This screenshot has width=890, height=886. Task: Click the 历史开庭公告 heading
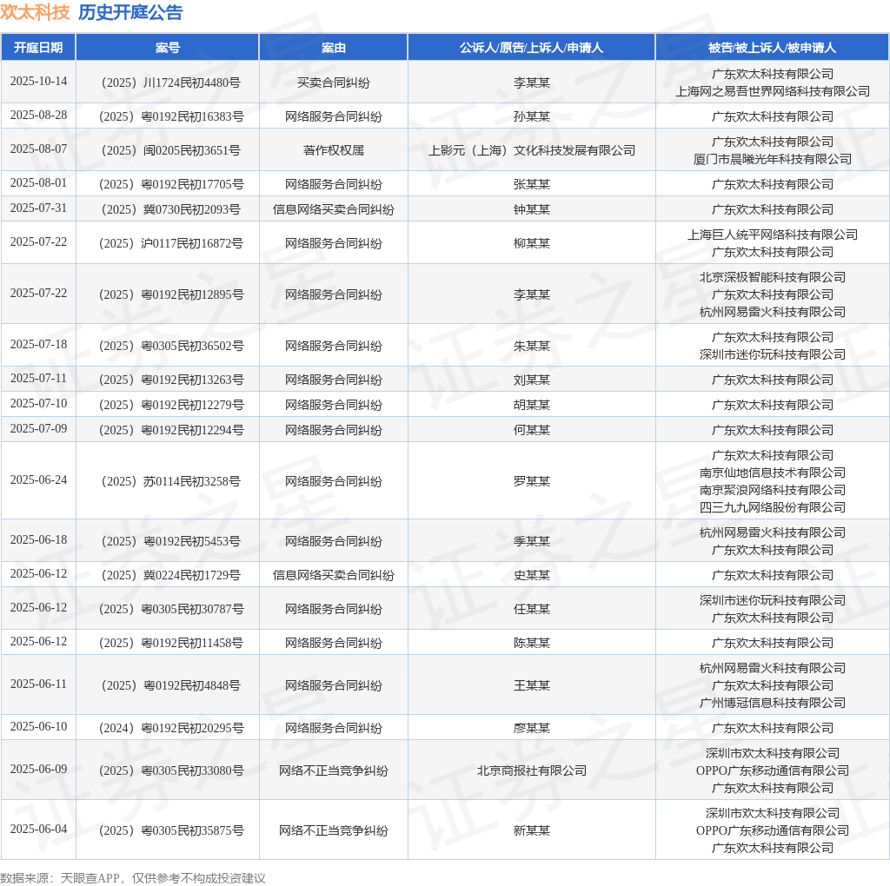[x=130, y=12]
